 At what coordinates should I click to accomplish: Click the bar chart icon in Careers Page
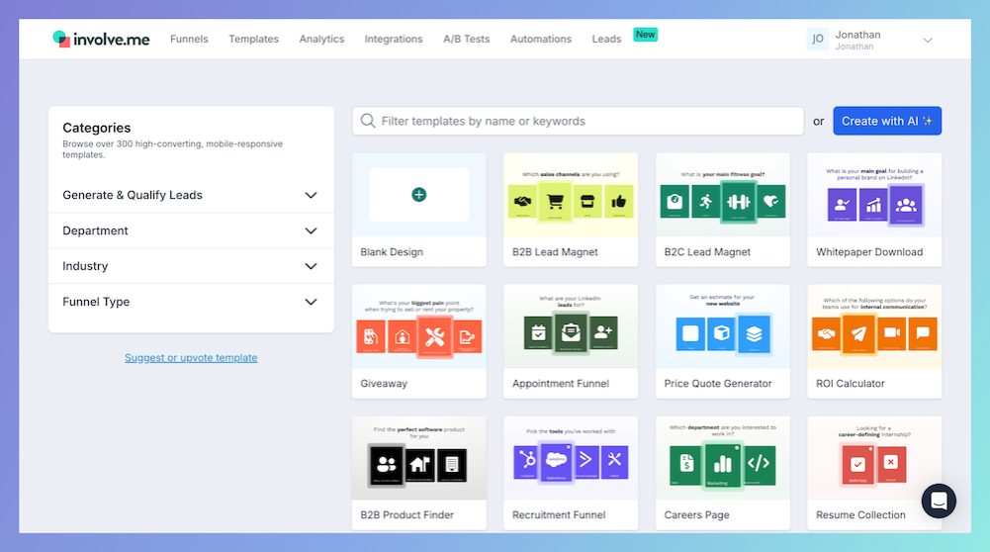(x=722, y=464)
